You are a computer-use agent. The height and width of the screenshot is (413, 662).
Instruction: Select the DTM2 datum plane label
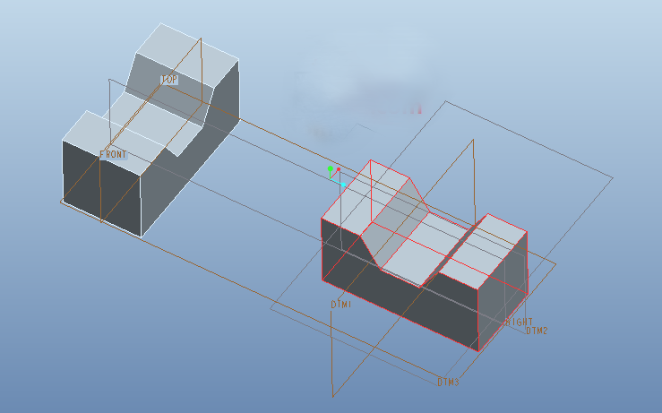coord(537,331)
